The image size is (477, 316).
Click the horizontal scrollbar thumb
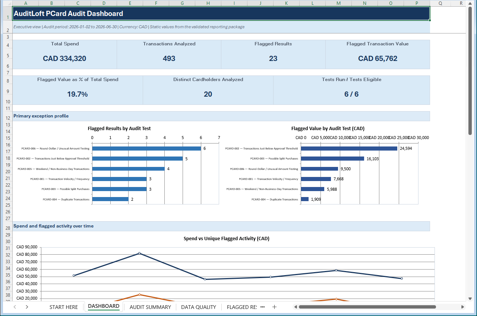pos(367,307)
